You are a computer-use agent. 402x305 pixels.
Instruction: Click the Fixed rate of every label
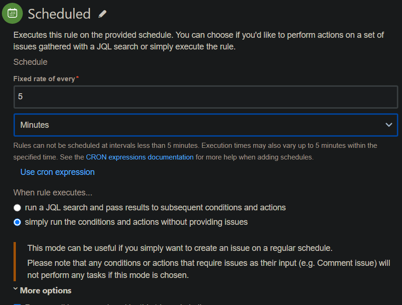44,79
